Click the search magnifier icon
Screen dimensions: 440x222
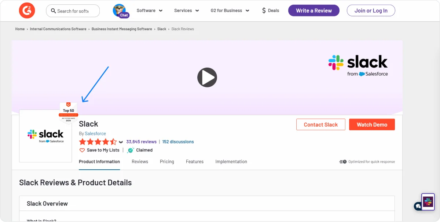tap(53, 11)
